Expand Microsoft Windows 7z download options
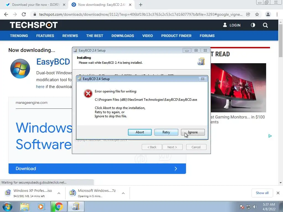 (123, 193)
